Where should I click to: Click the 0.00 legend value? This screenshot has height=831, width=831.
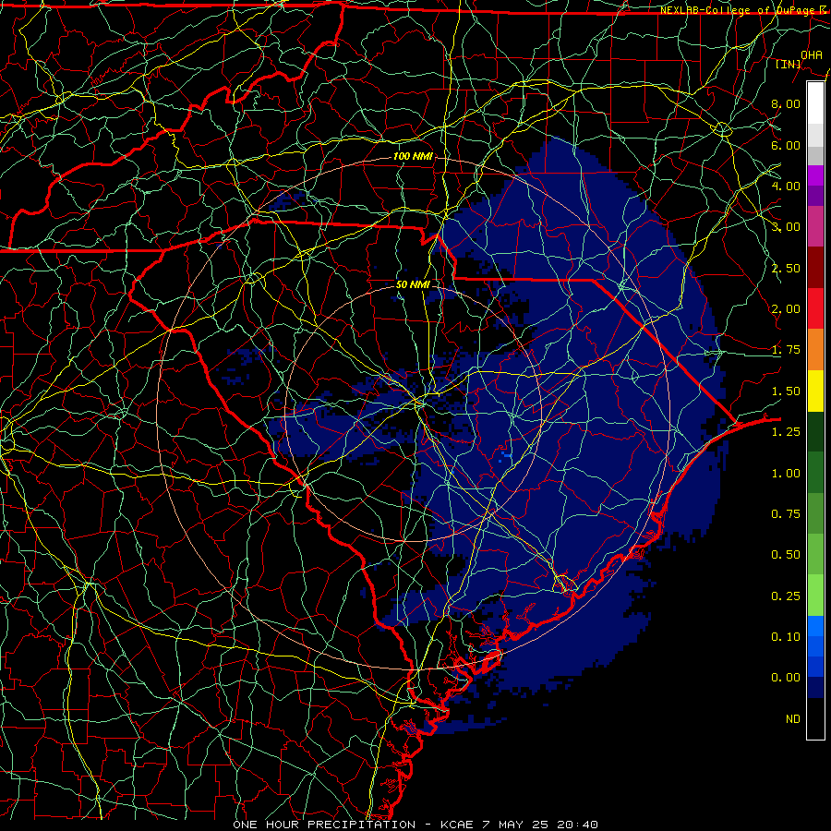tap(786, 678)
